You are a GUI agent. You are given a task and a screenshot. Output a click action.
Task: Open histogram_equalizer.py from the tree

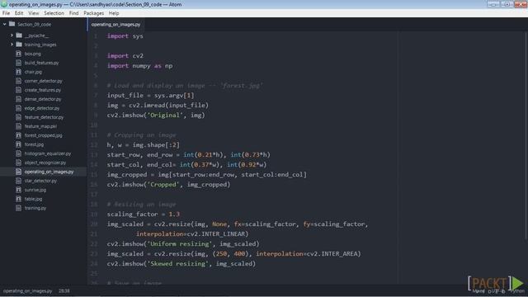[x=48, y=154]
